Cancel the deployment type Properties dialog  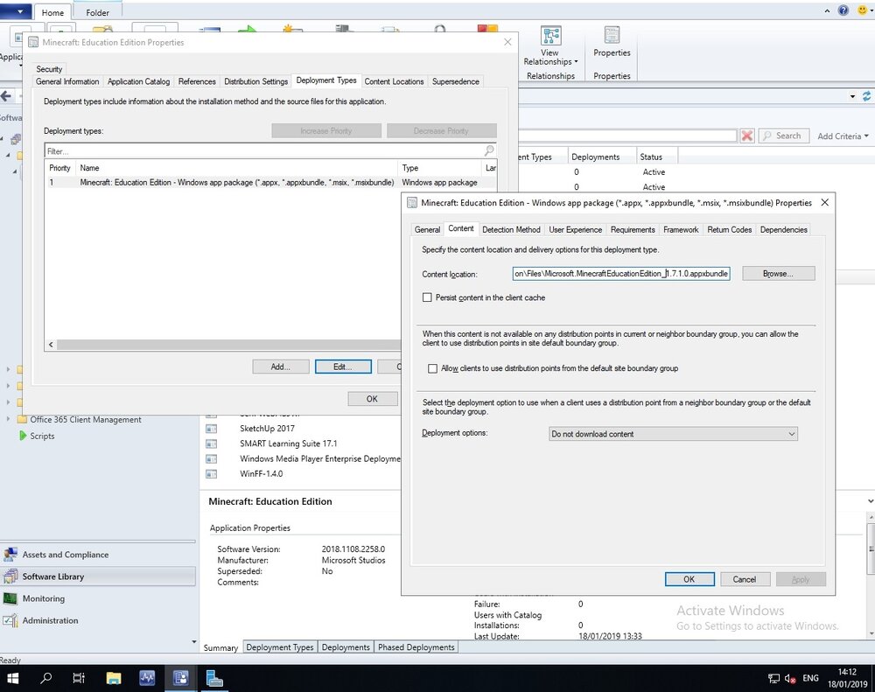[x=745, y=579]
